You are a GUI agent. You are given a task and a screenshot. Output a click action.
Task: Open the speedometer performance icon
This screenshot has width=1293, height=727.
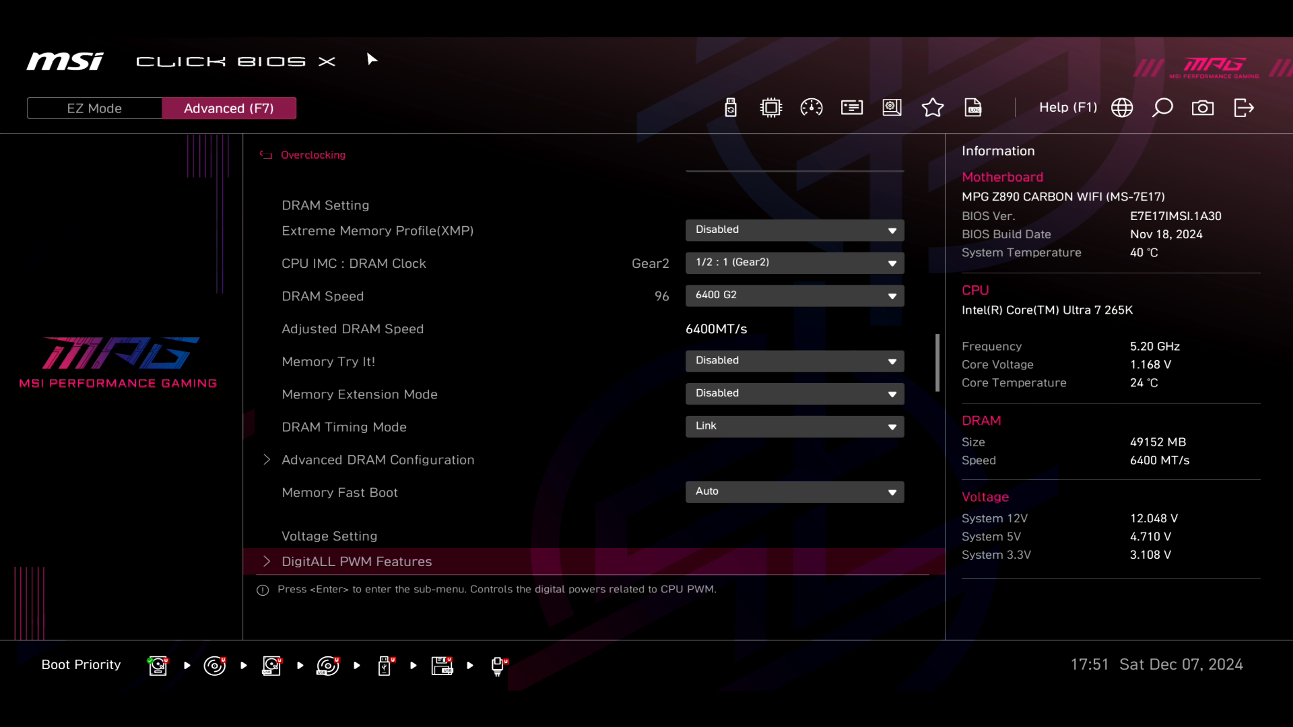811,108
